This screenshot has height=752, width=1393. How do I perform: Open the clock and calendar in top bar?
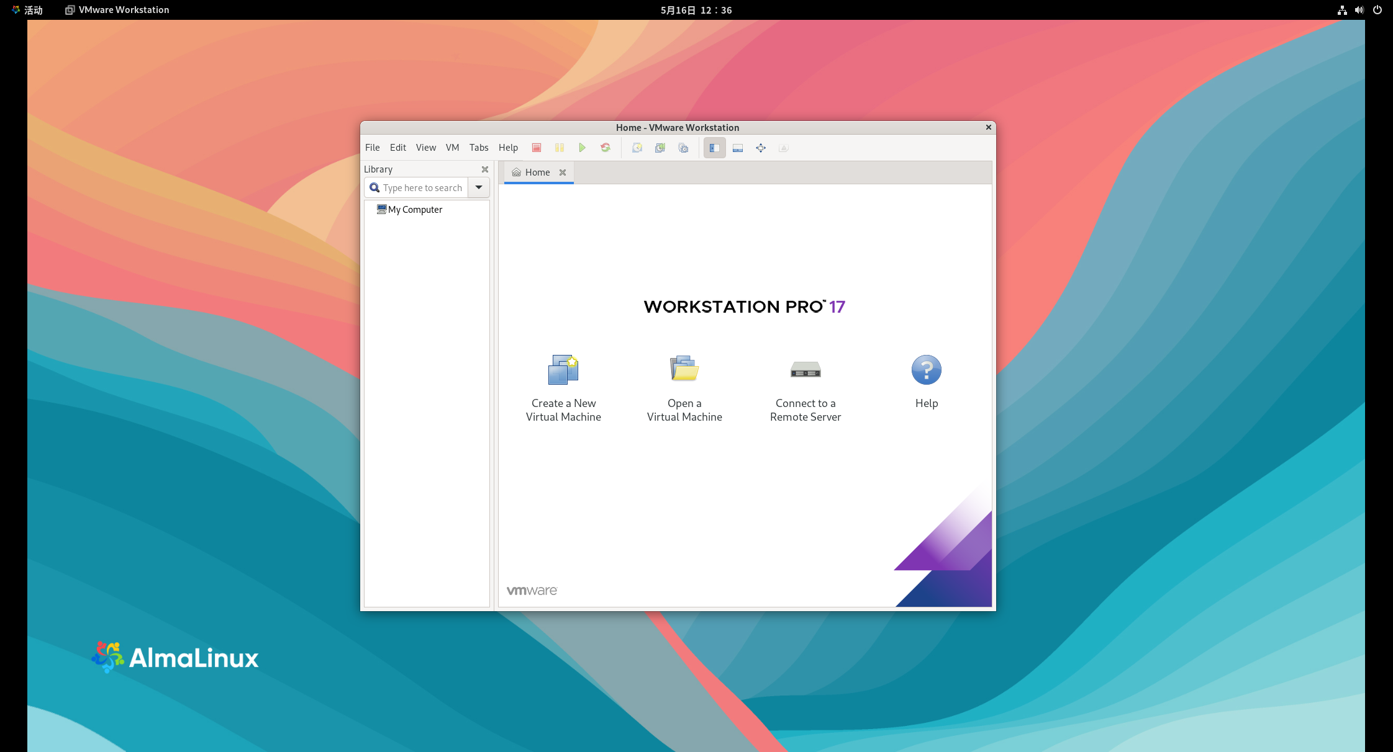[x=696, y=10]
